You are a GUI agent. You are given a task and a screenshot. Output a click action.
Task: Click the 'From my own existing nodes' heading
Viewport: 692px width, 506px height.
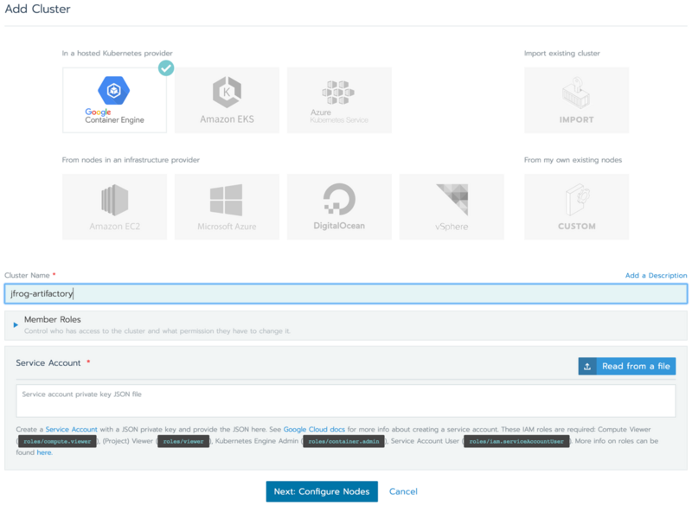573,160
